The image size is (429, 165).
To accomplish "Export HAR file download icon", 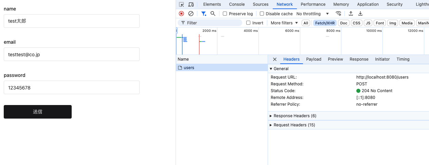I will click(360, 14).
